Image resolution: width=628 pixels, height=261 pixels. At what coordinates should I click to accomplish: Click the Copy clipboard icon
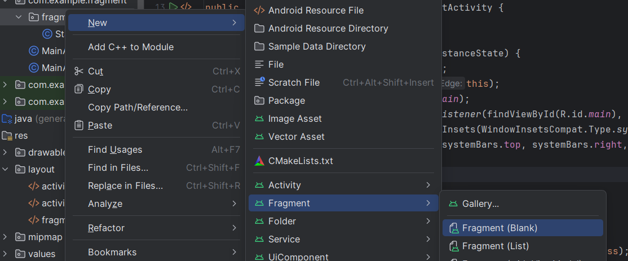(x=79, y=89)
